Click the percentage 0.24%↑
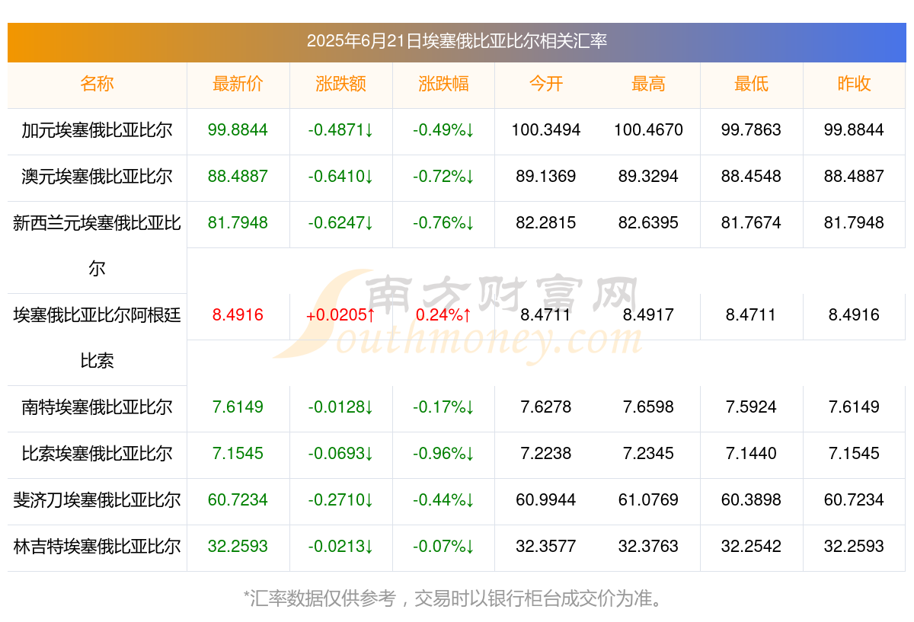 pos(443,315)
